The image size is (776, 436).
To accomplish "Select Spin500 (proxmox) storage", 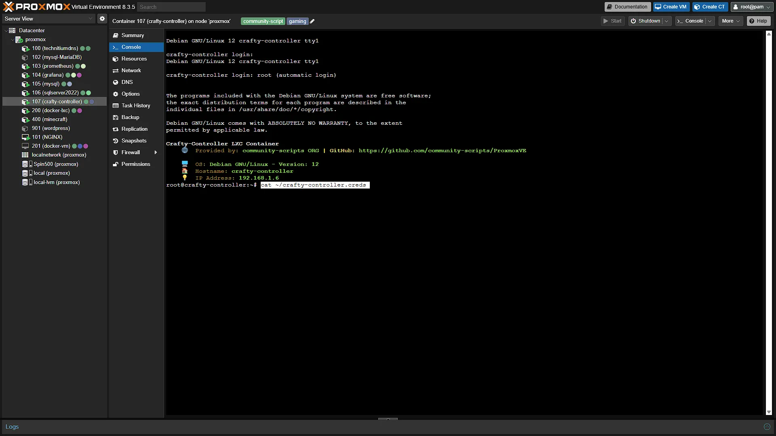I will coord(55,164).
